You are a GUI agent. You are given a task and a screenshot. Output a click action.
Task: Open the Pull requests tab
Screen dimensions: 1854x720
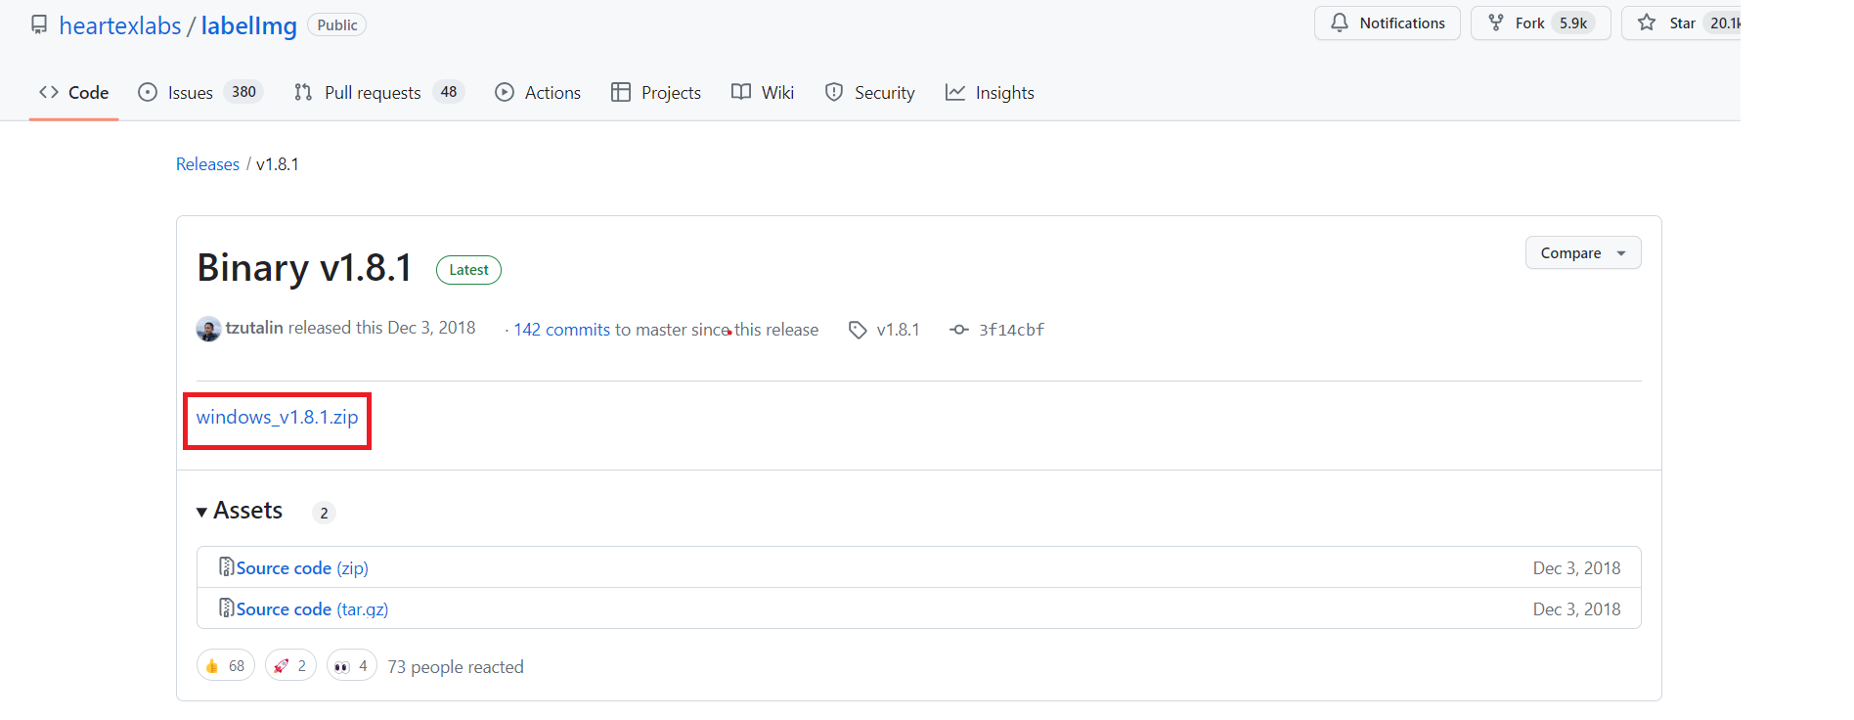[x=379, y=92]
